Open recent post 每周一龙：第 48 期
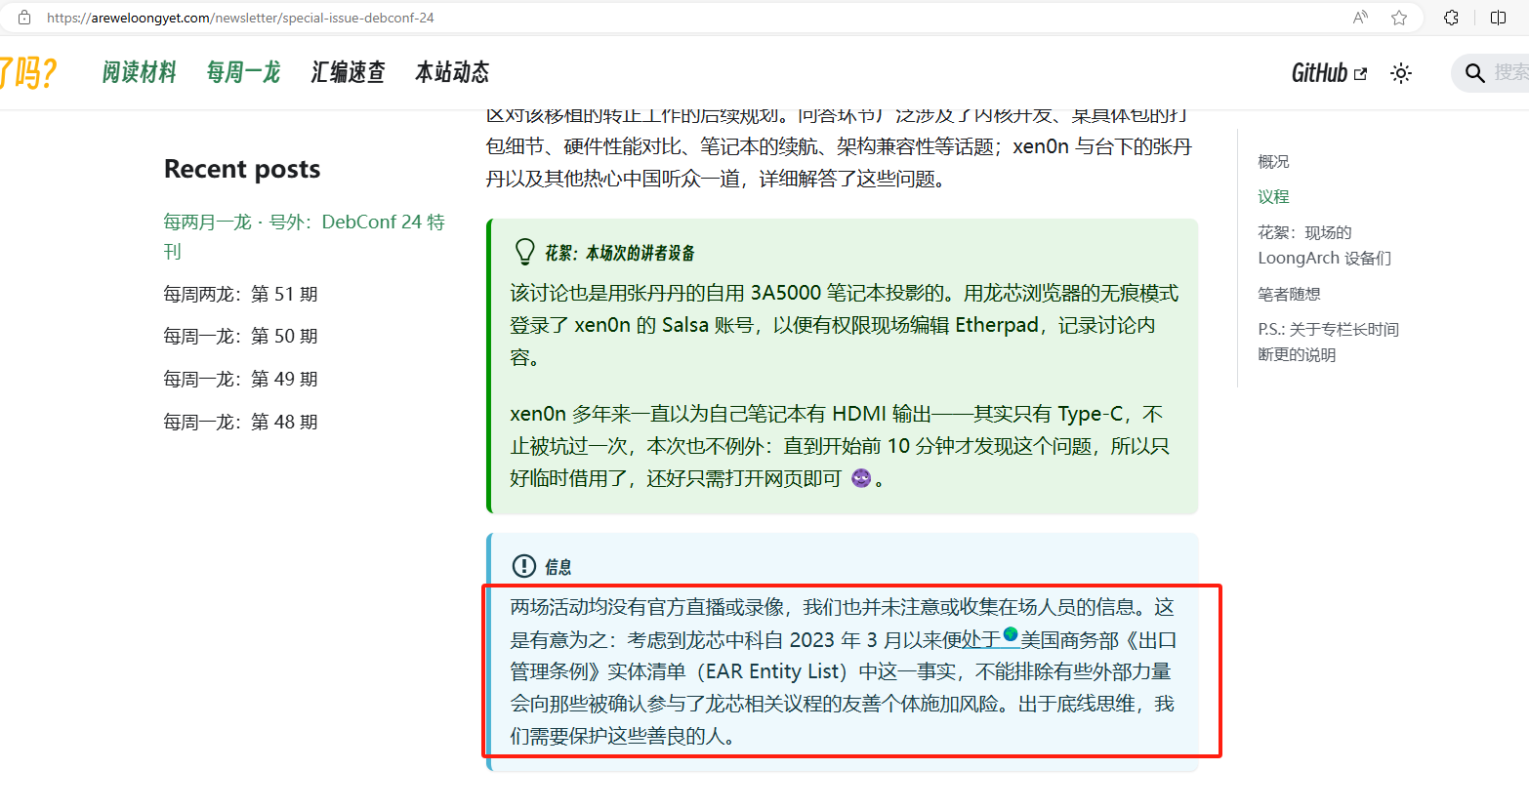Viewport: 1529px width, 810px height. 240,423
